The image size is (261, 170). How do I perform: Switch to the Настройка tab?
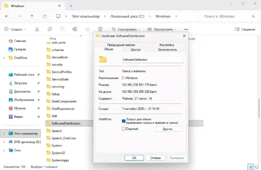pos(166,45)
